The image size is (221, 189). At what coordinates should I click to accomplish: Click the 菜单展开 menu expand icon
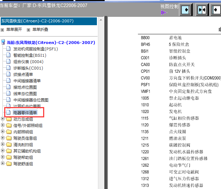click(2, 30)
